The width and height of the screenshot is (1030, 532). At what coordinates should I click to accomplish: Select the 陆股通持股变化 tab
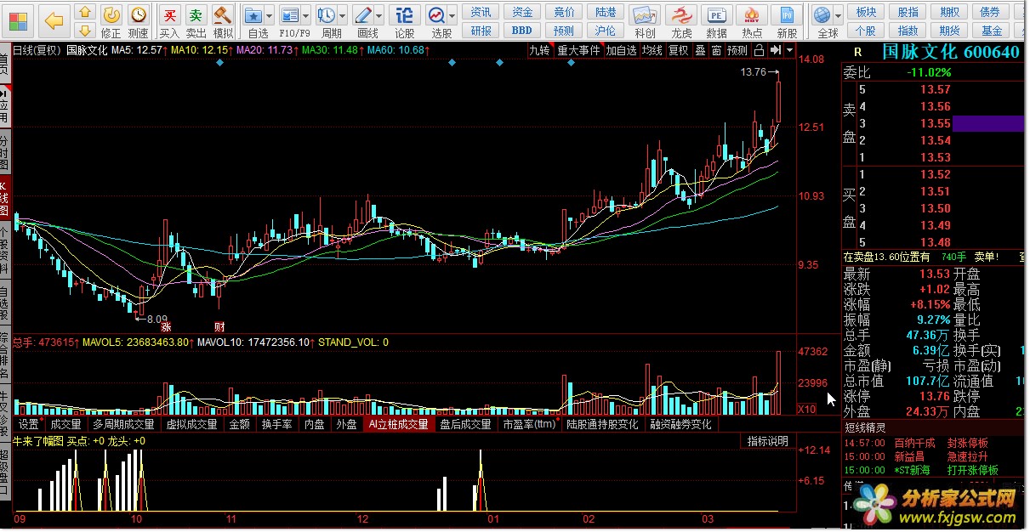602,424
